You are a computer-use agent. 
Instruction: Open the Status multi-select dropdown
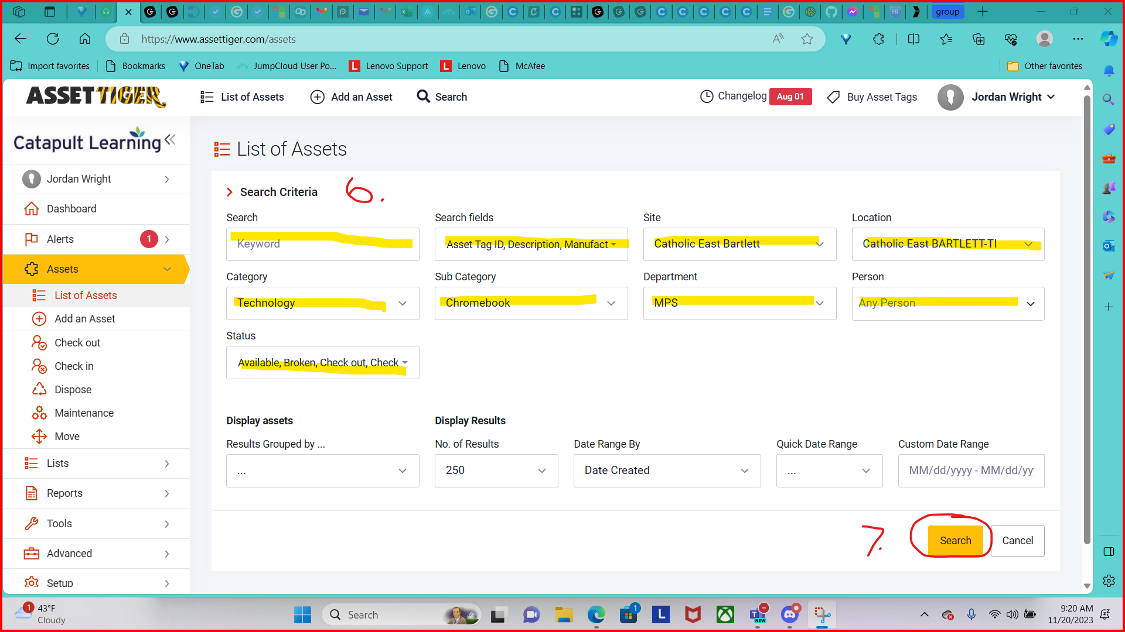[x=323, y=363]
